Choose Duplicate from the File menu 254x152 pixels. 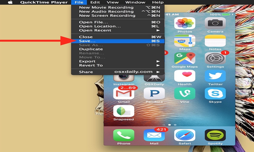118,49
